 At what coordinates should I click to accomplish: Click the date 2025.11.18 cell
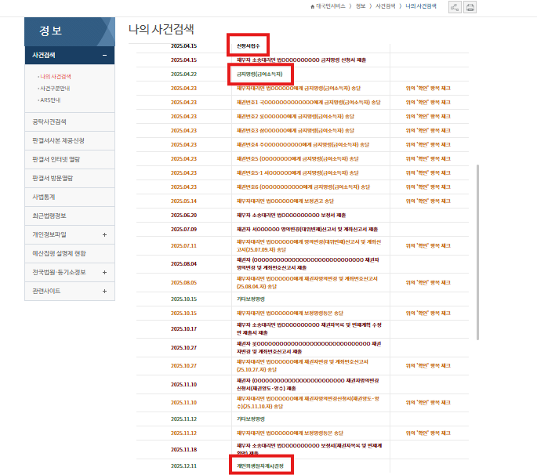(x=184, y=450)
